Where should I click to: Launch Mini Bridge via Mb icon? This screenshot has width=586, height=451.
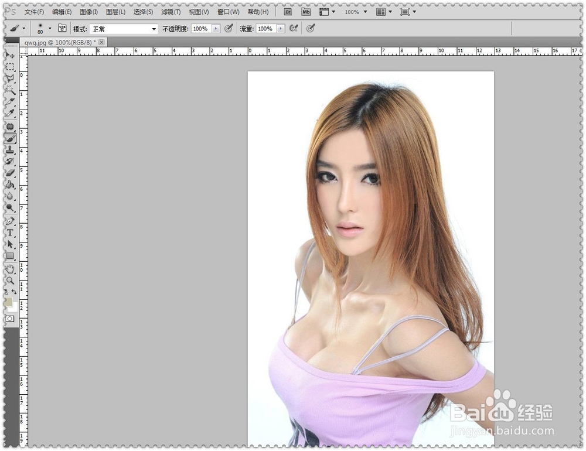(306, 12)
